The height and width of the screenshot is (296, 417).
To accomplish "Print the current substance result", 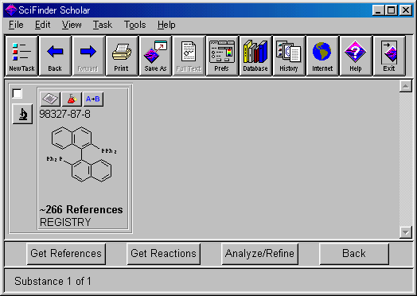I will point(122,56).
